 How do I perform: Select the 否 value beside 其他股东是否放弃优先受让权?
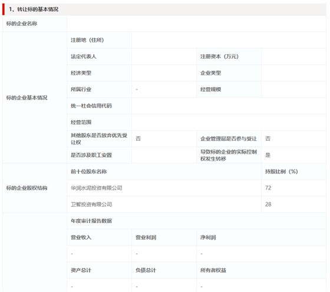tap(138, 138)
